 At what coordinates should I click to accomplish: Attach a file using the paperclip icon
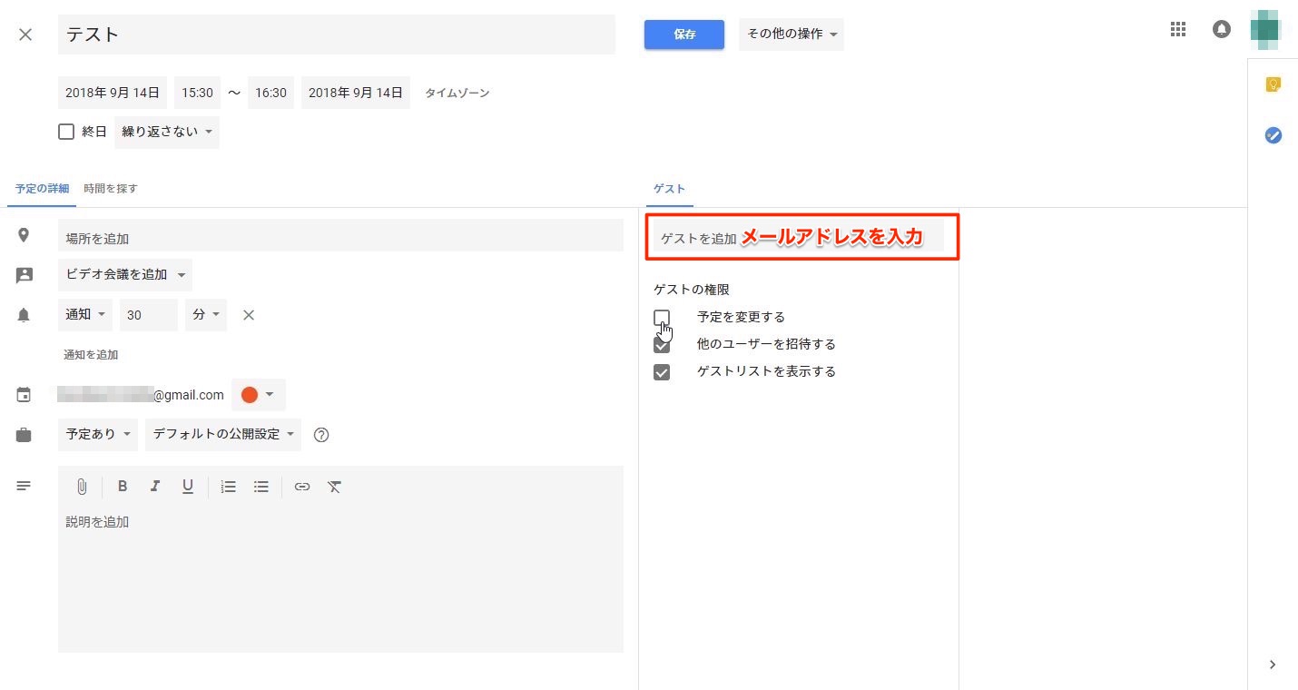click(82, 487)
